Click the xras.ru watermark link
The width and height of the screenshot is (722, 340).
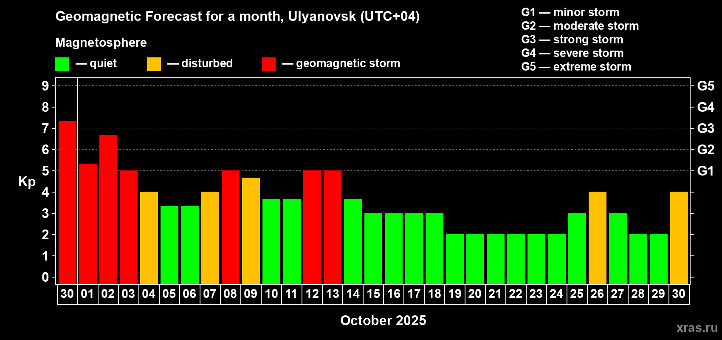click(697, 328)
